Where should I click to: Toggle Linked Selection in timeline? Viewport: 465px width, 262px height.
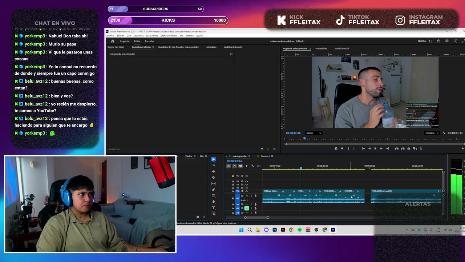coord(240,166)
